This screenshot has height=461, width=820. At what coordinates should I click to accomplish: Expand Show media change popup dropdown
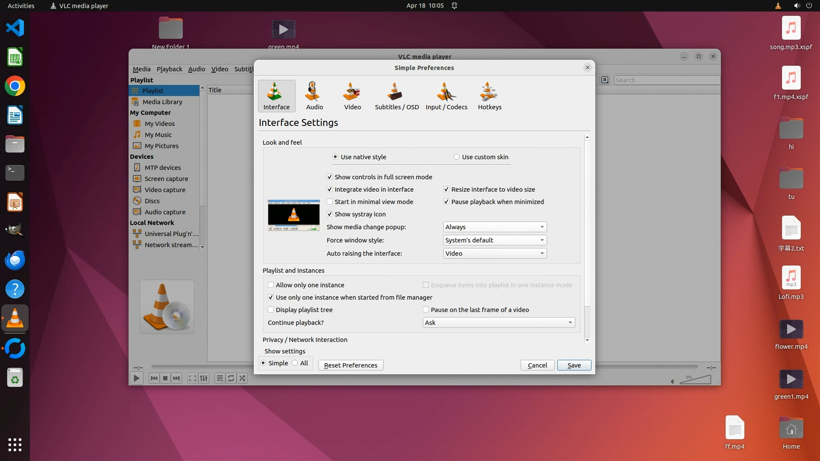click(x=495, y=227)
